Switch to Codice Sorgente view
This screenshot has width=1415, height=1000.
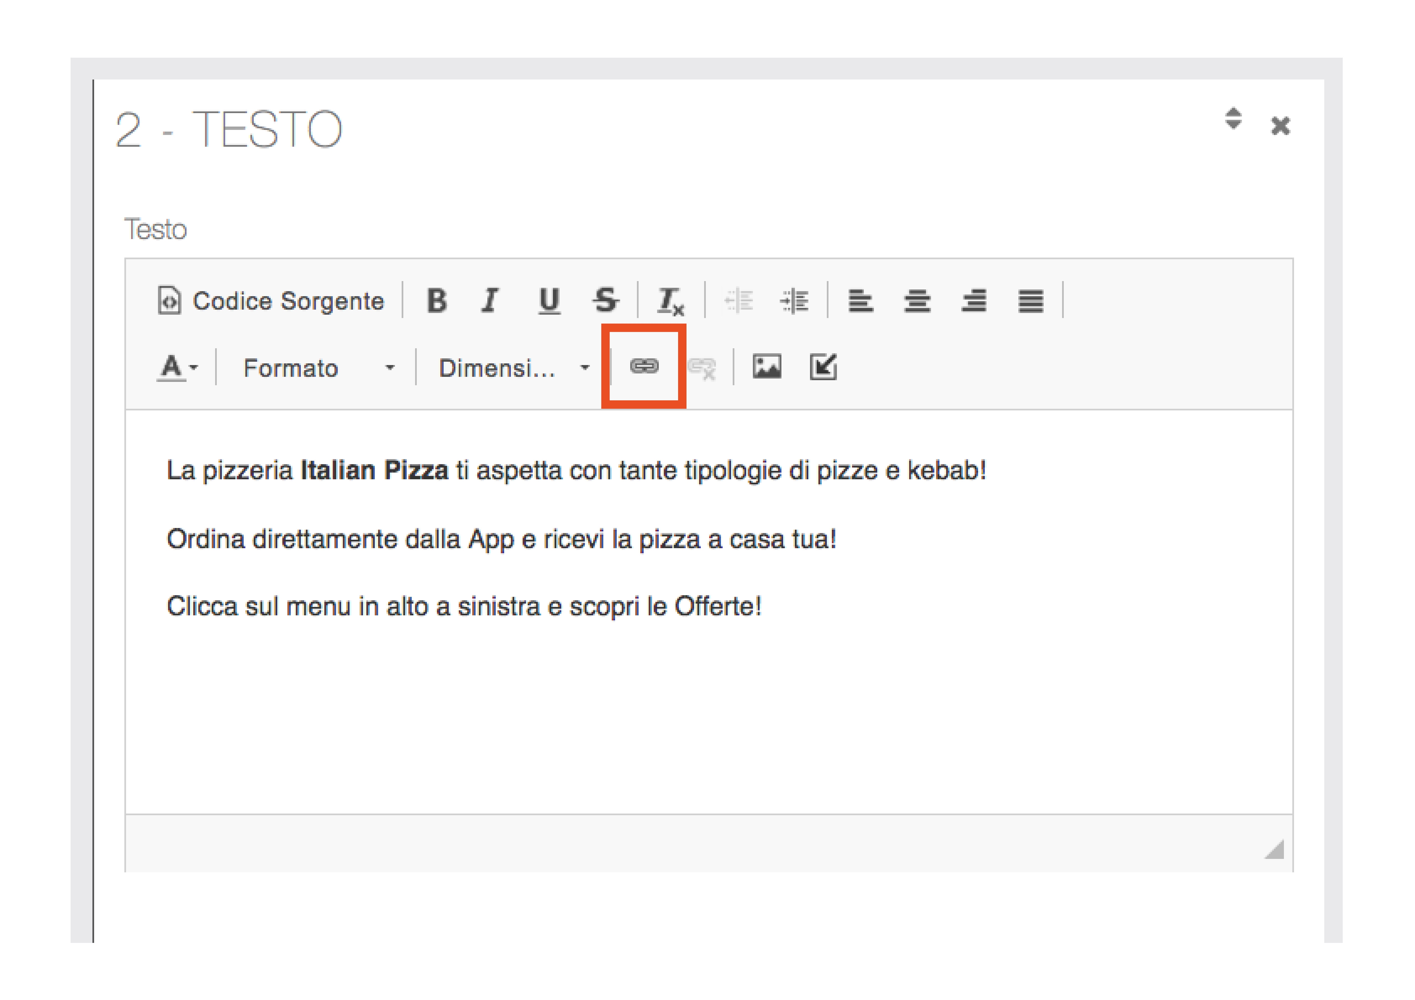coord(271,301)
